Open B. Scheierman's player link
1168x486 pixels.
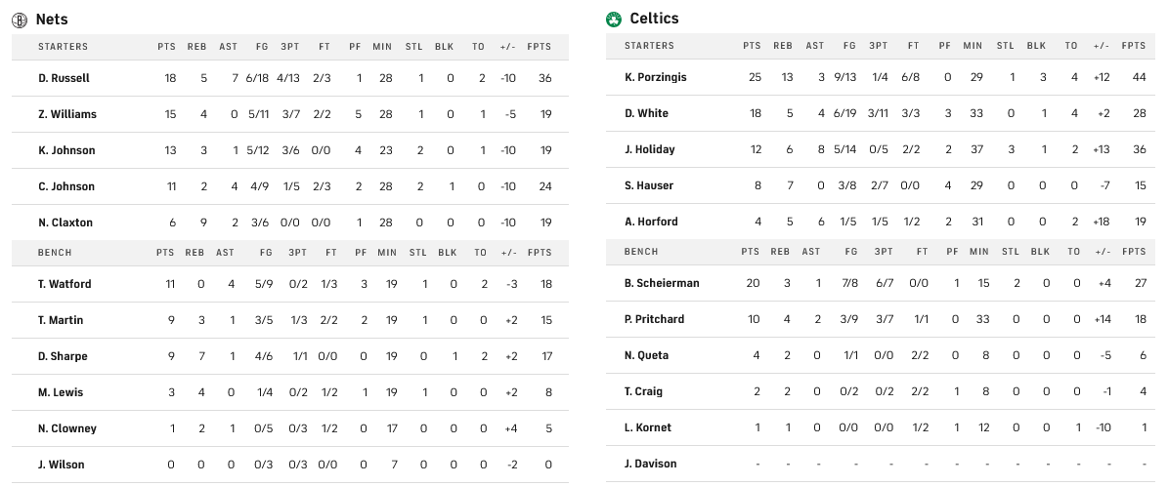(662, 283)
